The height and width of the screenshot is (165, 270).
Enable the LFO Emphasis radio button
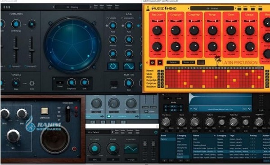pyautogui.click(x=122, y=18)
